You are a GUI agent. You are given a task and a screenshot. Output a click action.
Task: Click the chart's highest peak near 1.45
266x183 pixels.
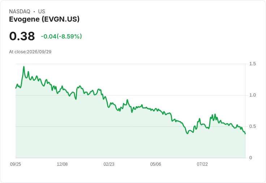24,67
